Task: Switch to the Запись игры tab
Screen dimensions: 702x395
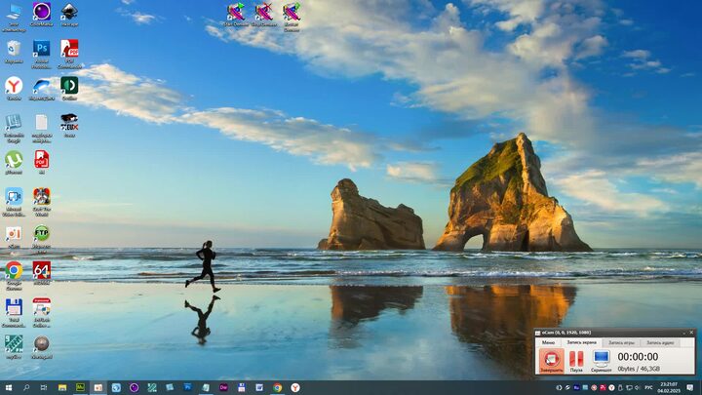Action: click(x=621, y=342)
